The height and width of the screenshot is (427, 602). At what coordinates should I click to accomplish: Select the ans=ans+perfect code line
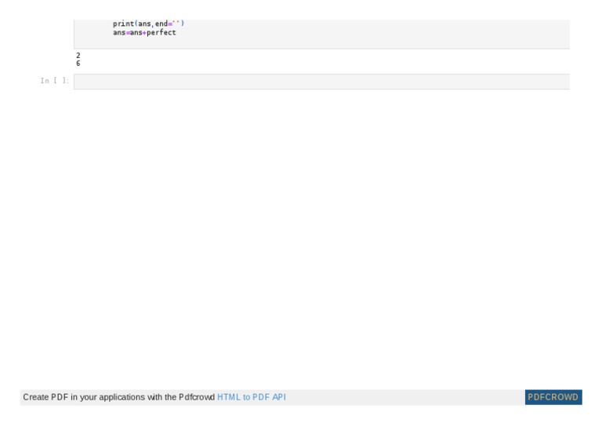point(144,33)
